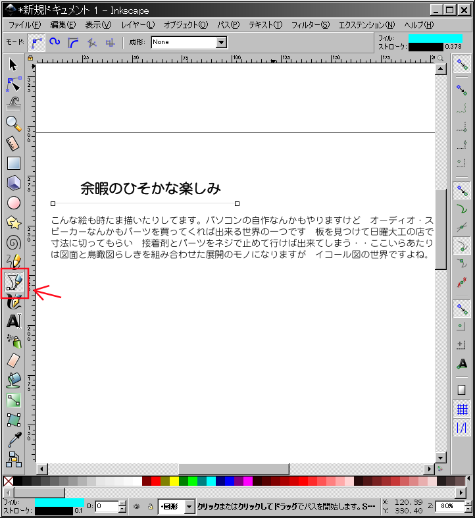Open the フィルター(S) menu

click(x=311, y=25)
